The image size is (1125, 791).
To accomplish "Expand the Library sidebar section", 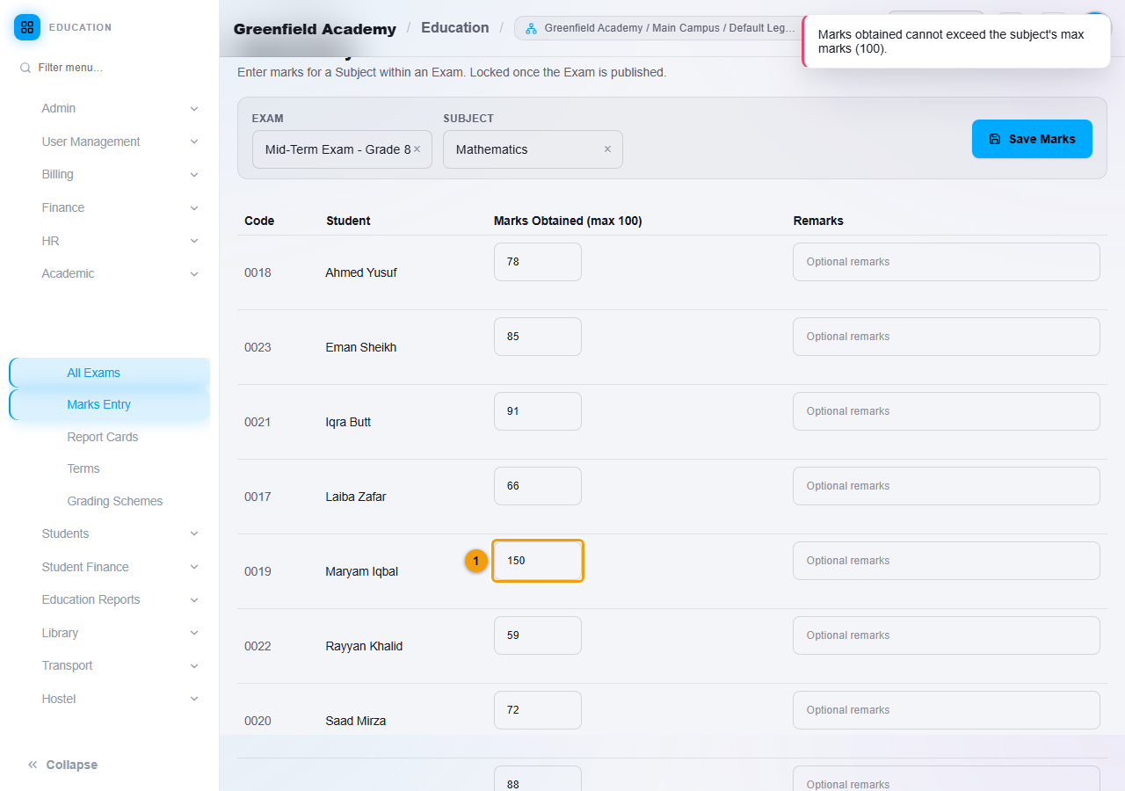I will coord(194,633).
